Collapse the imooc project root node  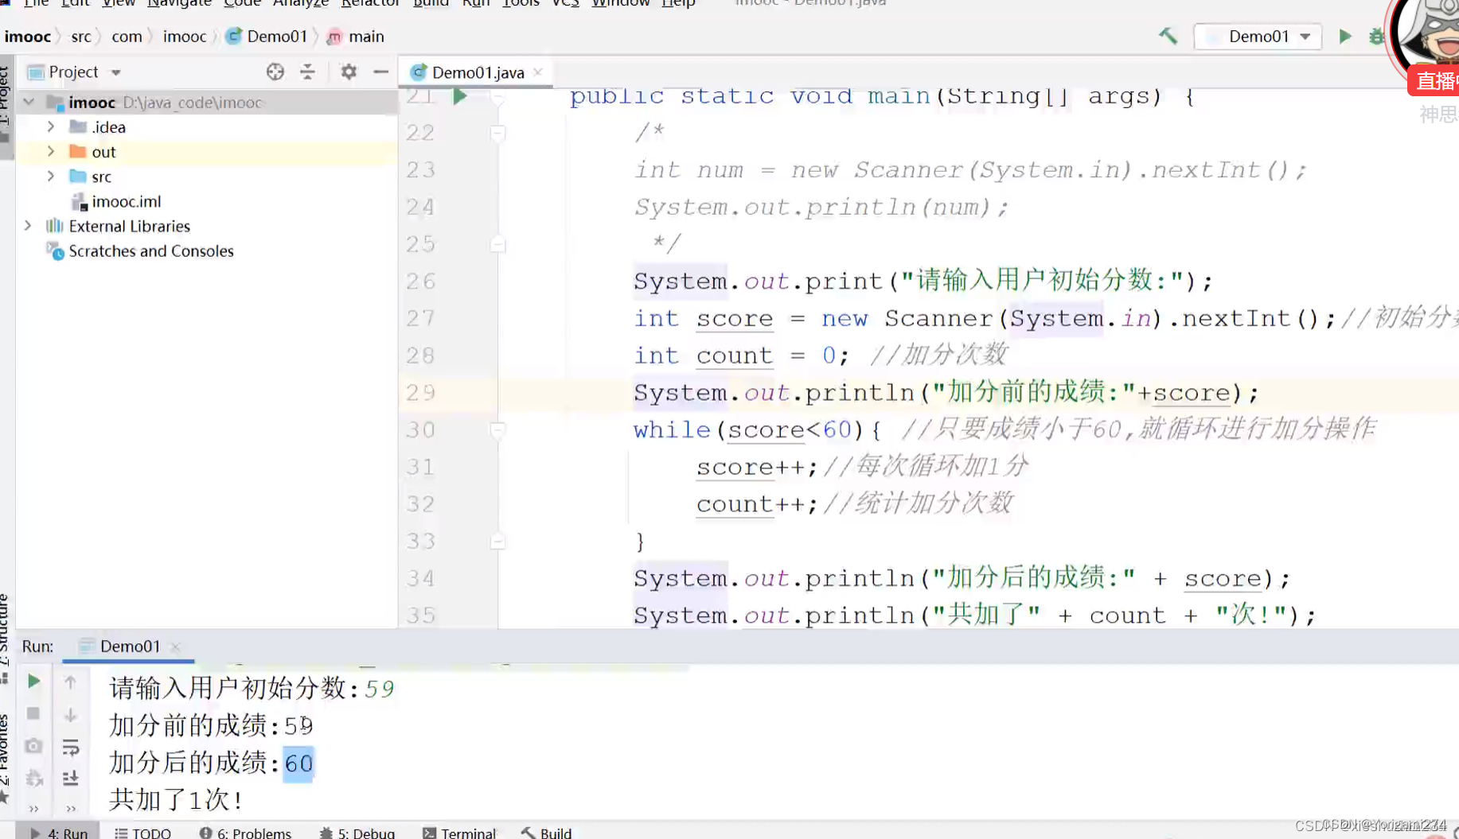point(29,102)
